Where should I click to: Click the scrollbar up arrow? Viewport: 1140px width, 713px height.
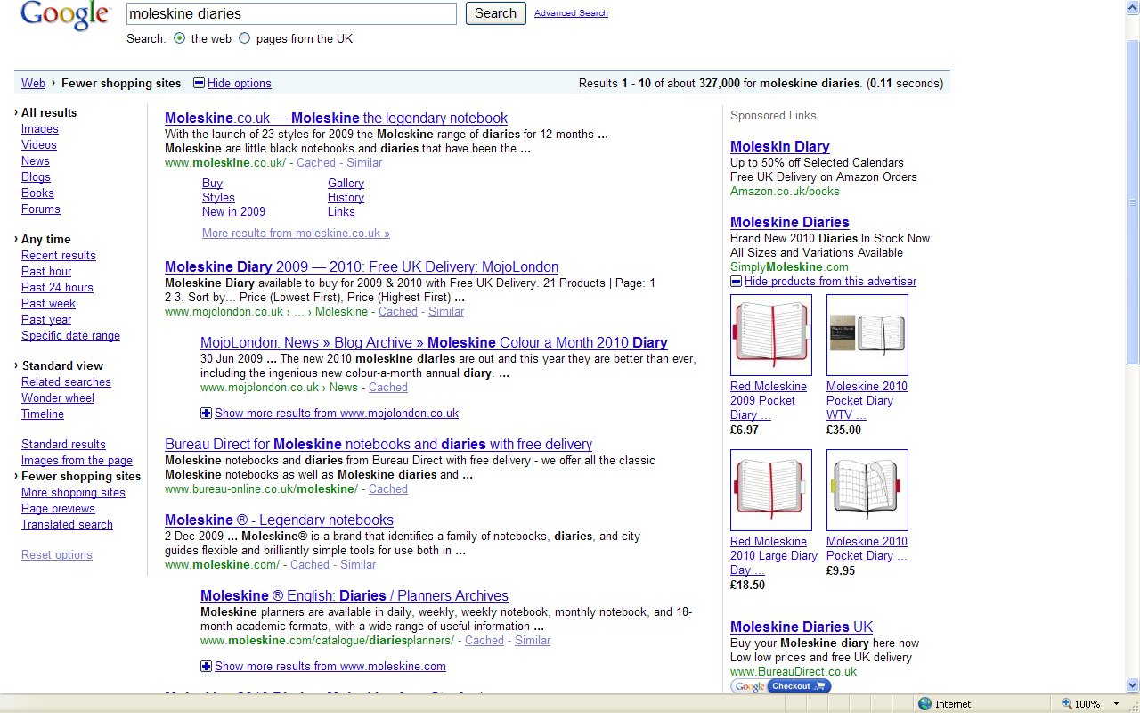pos(1132,7)
